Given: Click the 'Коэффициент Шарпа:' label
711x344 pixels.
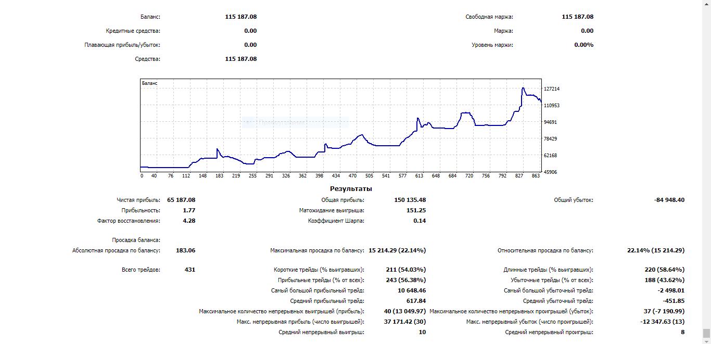Looking at the screenshot, I should click(x=336, y=221).
